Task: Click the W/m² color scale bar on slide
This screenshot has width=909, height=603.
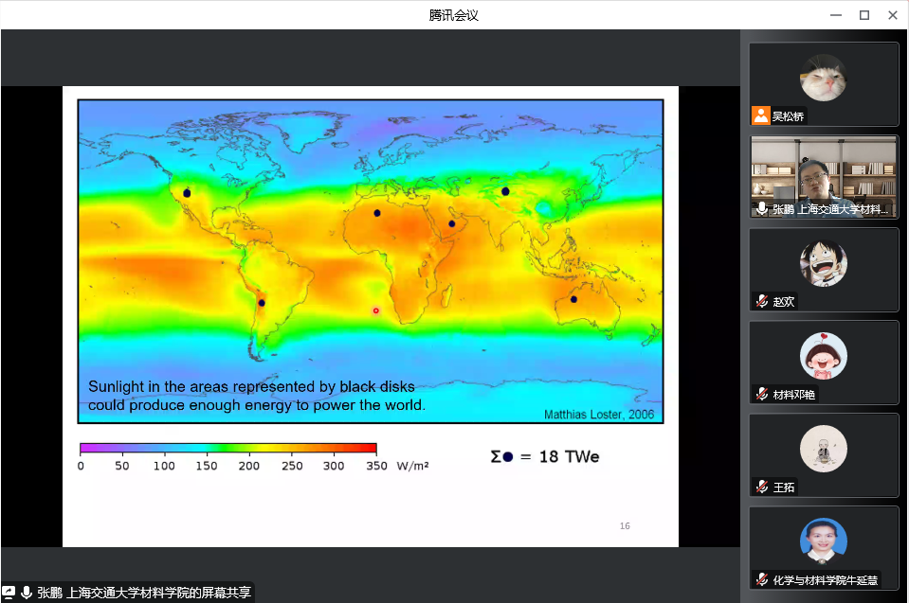Action: [x=227, y=448]
